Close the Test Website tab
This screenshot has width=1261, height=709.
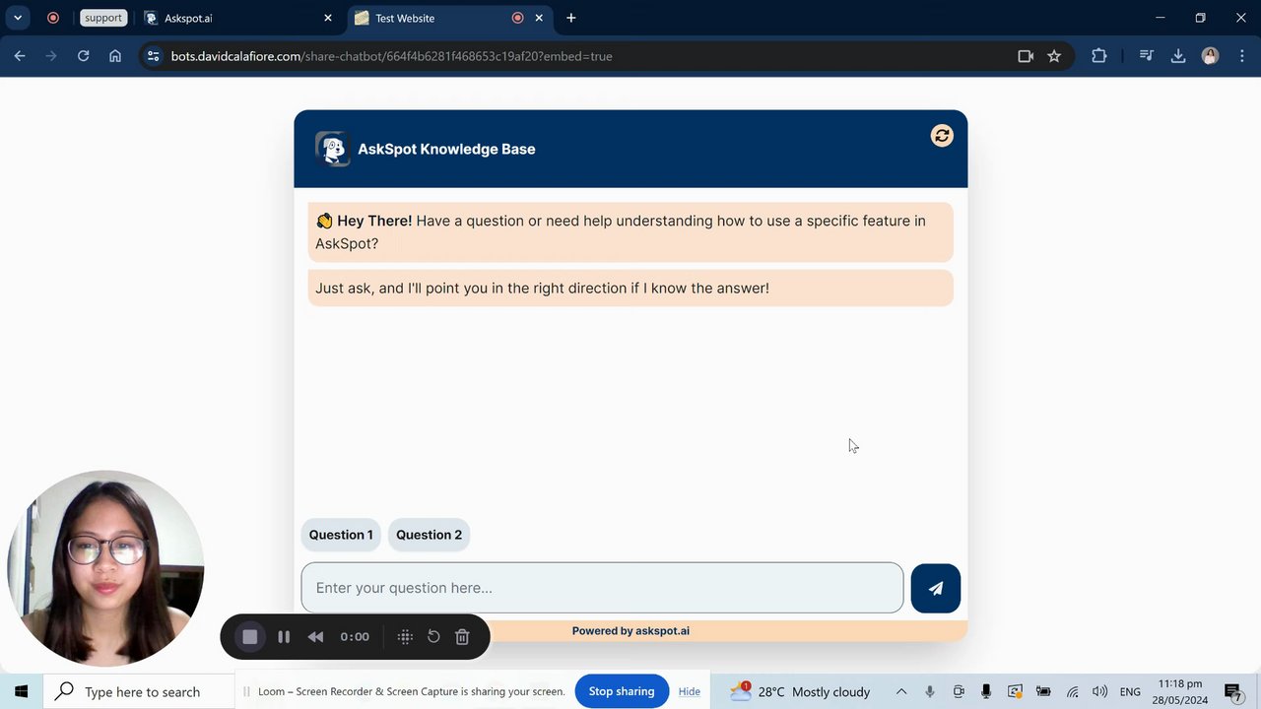[539, 18]
